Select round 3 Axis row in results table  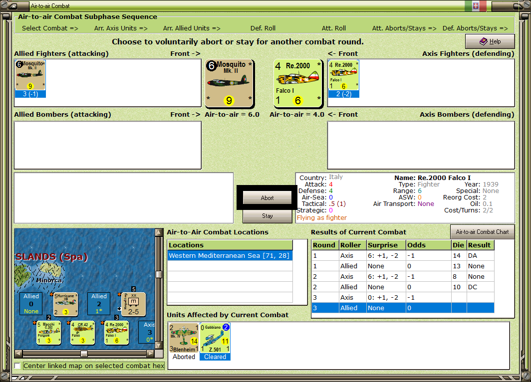pos(403,297)
